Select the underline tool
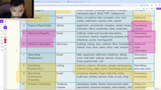 click(5, 34)
